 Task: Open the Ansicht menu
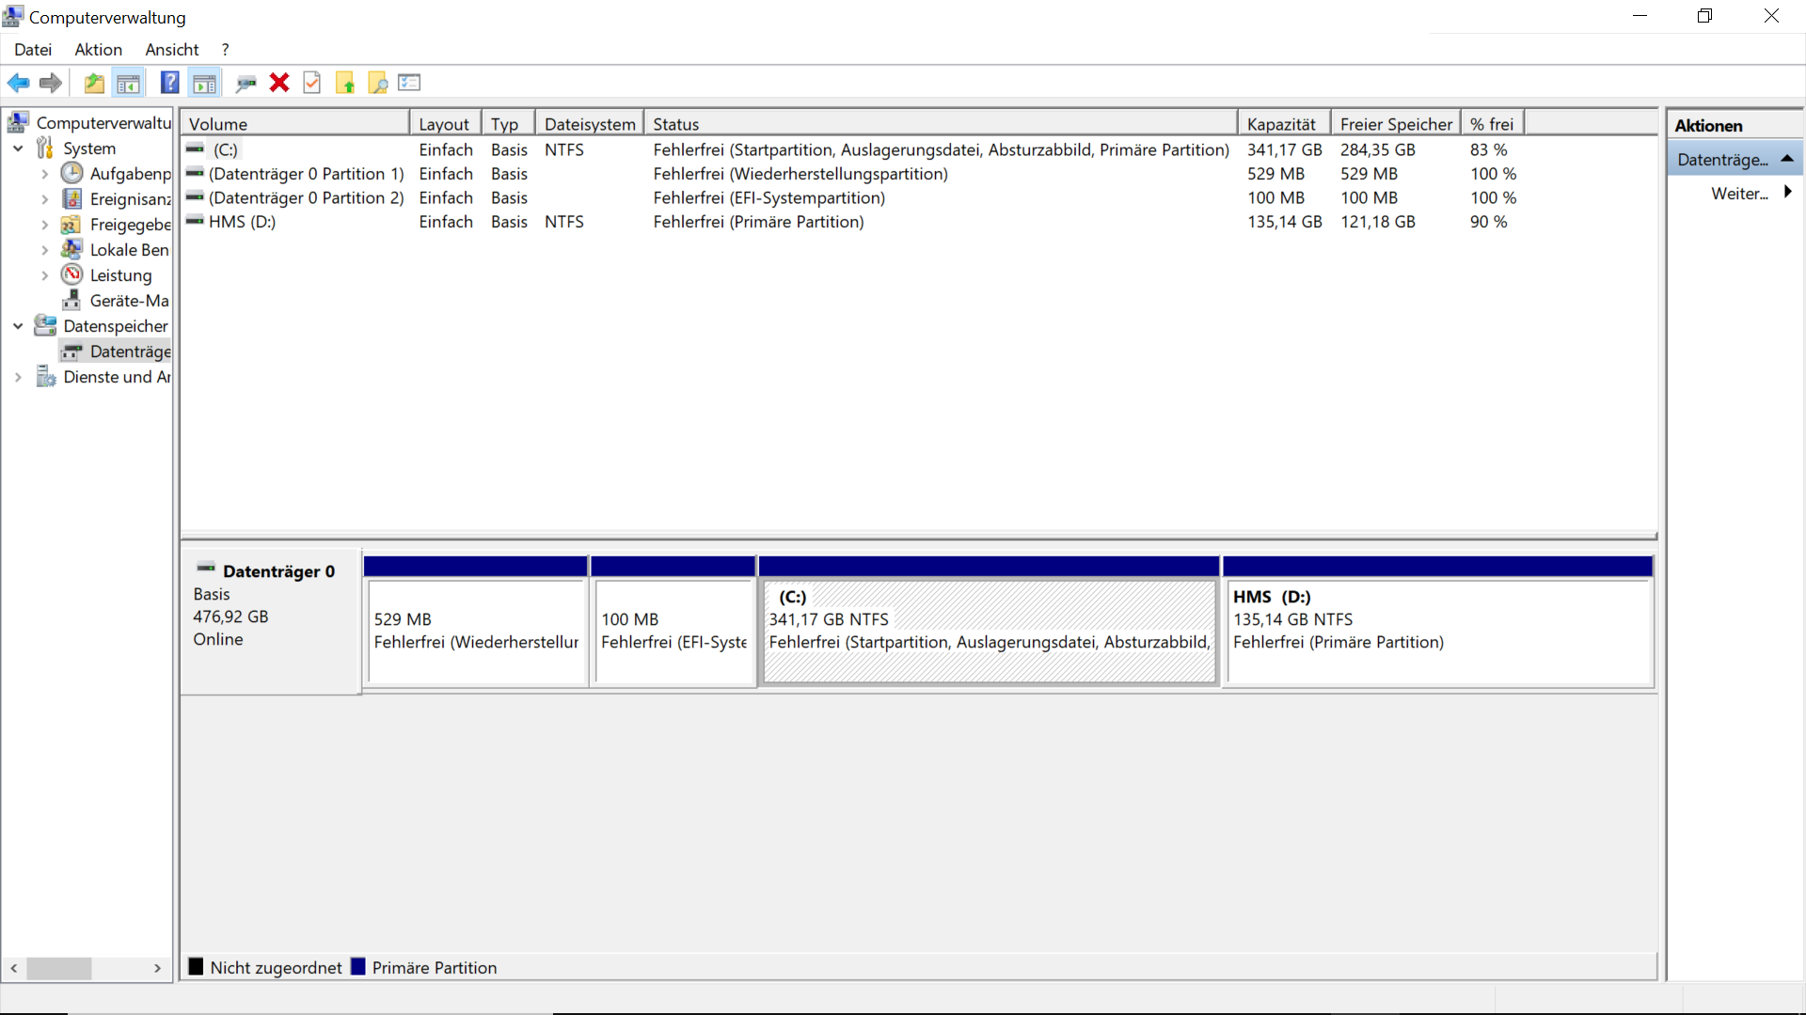(171, 50)
